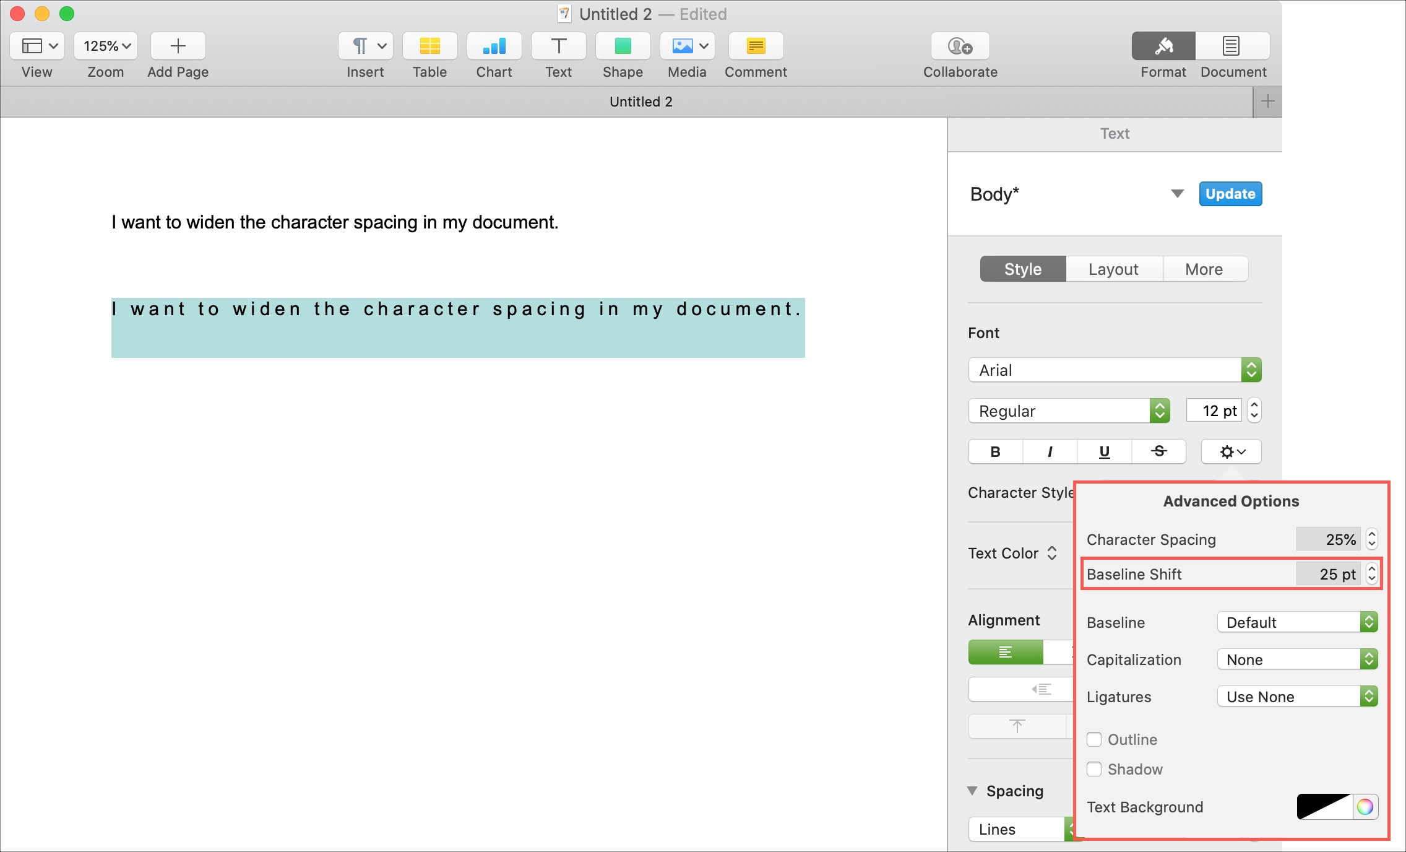Insert a Chart
The image size is (1406, 852).
494,46
